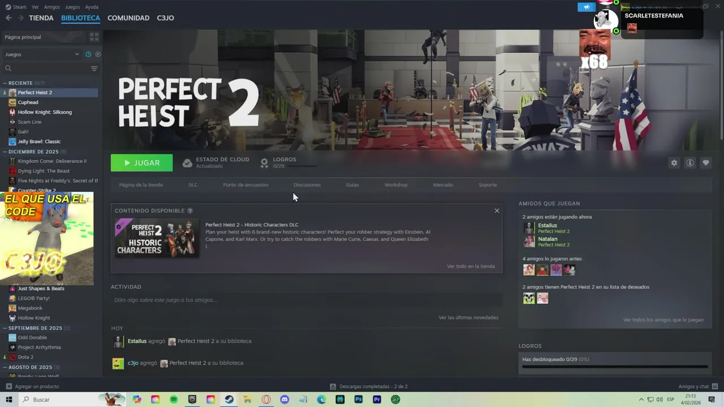
Task: Open LOGROS achievements gear icon
Action: point(264,163)
